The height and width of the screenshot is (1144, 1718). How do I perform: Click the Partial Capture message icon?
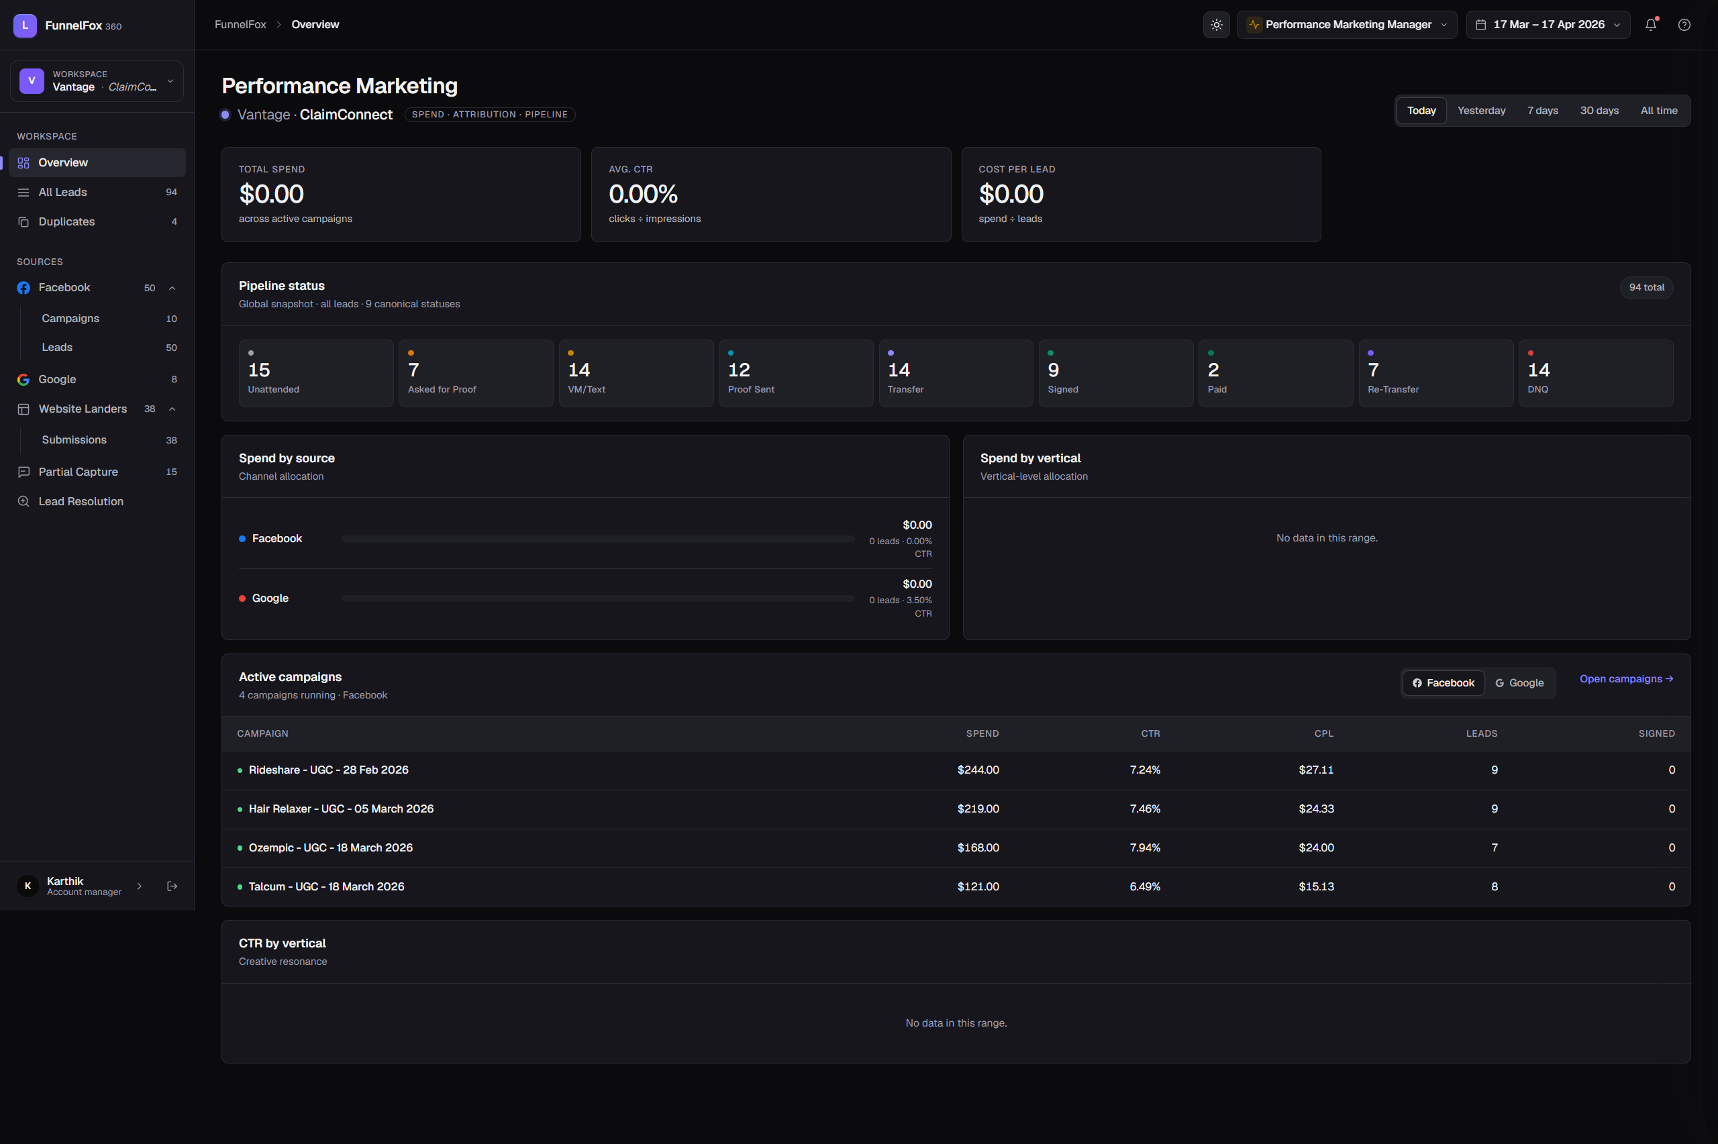pyautogui.click(x=23, y=472)
